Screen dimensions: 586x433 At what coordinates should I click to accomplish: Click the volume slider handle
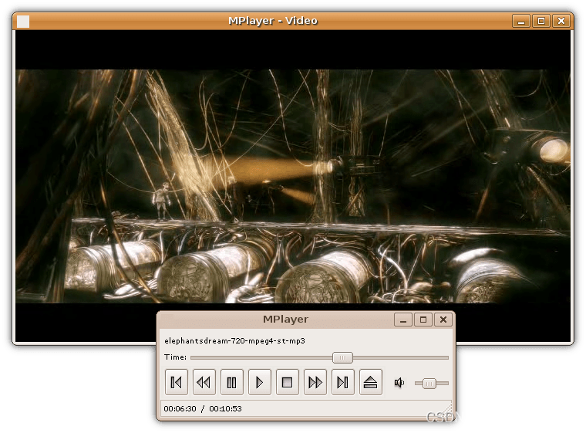[x=429, y=384]
